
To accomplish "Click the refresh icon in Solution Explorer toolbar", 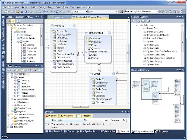I will pyautogui.click(x=143, y=21).
